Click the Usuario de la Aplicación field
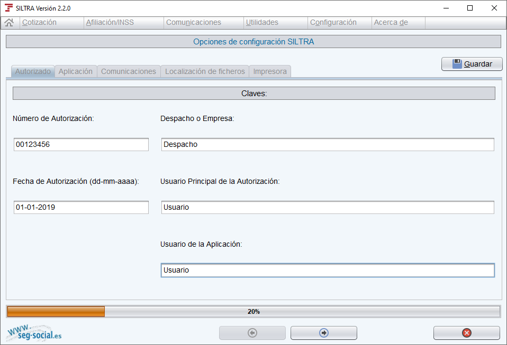The height and width of the screenshot is (345, 507). (328, 270)
